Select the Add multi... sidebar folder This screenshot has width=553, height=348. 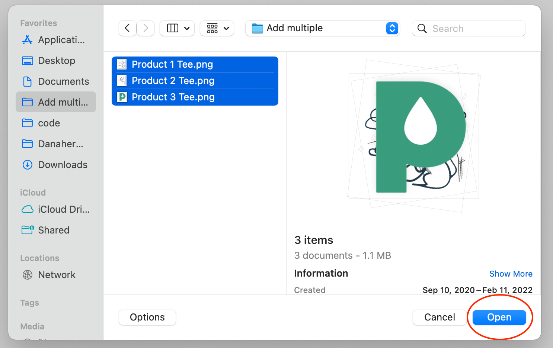coord(56,102)
